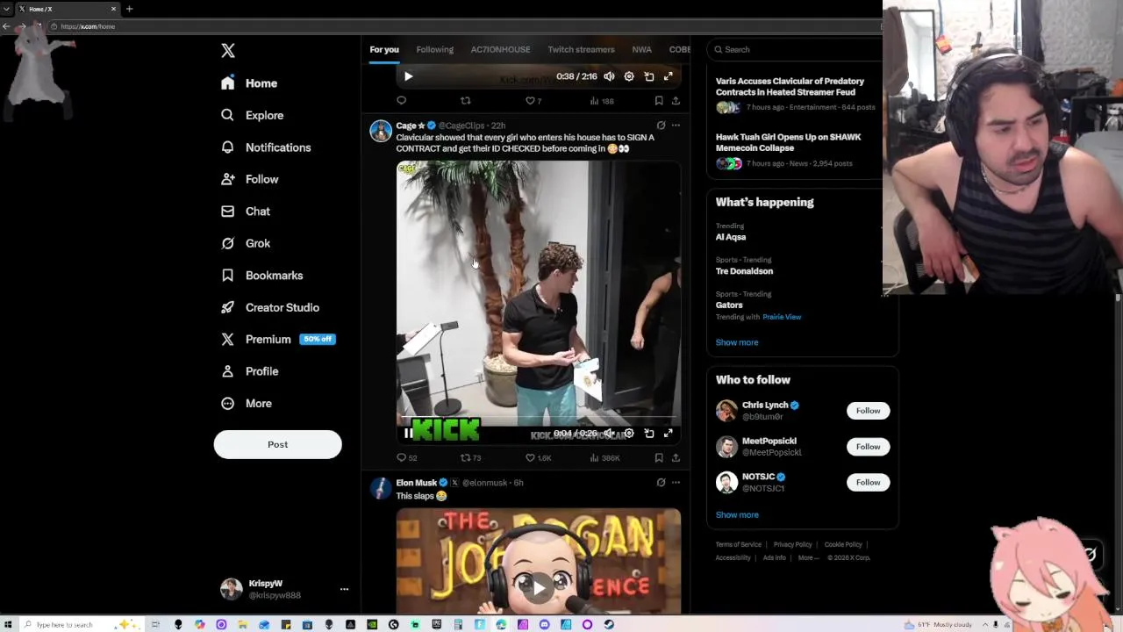Play Elon Musk's Joe Rogan video
Image resolution: width=1123 pixels, height=632 pixels.
pyautogui.click(x=539, y=587)
